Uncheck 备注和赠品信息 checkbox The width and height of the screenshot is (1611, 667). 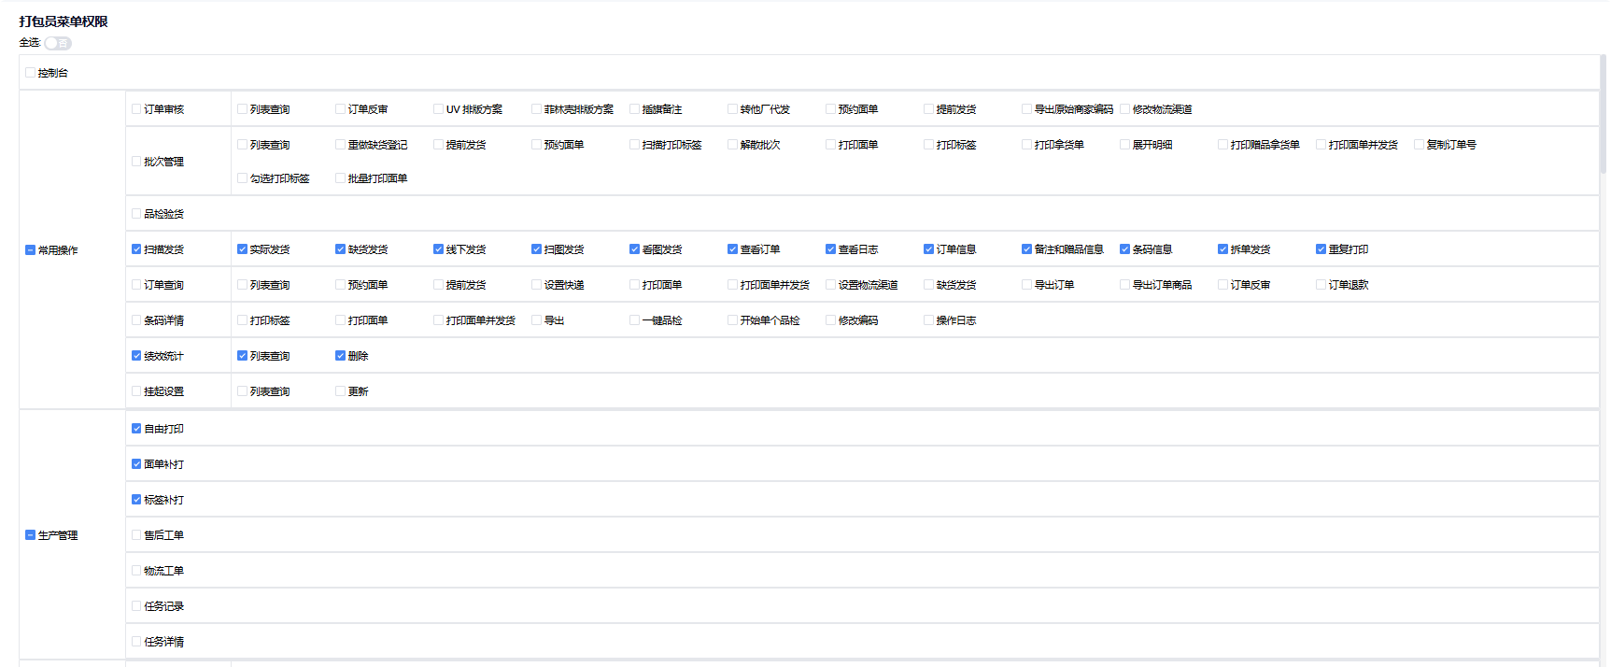pyautogui.click(x=1026, y=249)
